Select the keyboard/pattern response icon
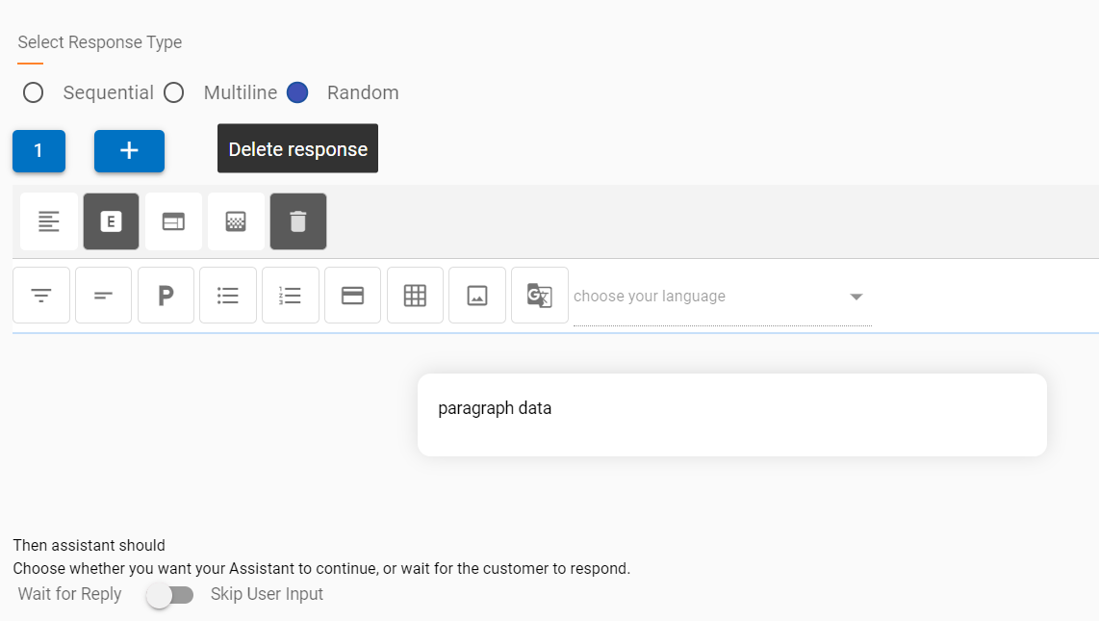The width and height of the screenshot is (1099, 621). [x=236, y=220]
